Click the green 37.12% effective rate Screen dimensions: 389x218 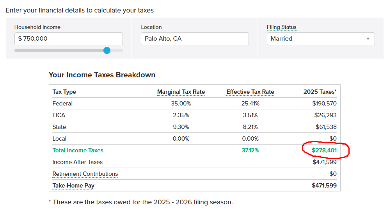coord(250,150)
